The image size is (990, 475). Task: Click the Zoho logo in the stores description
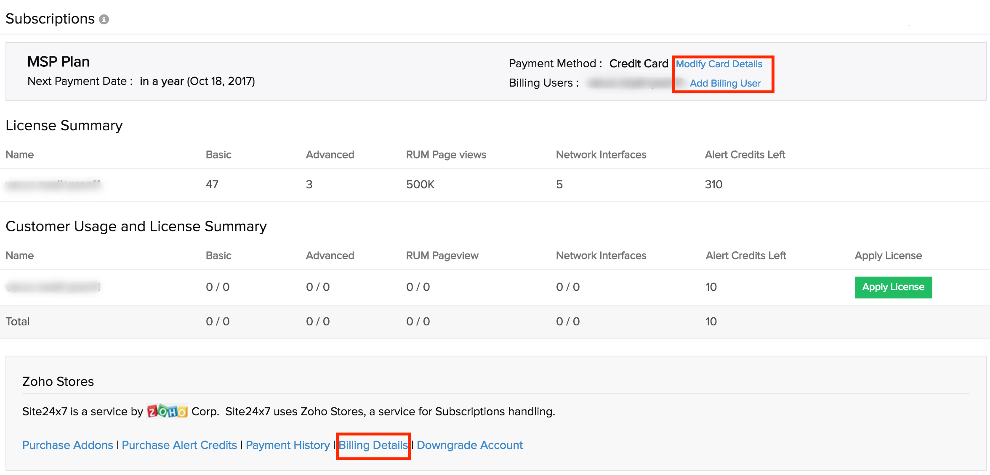[167, 411]
